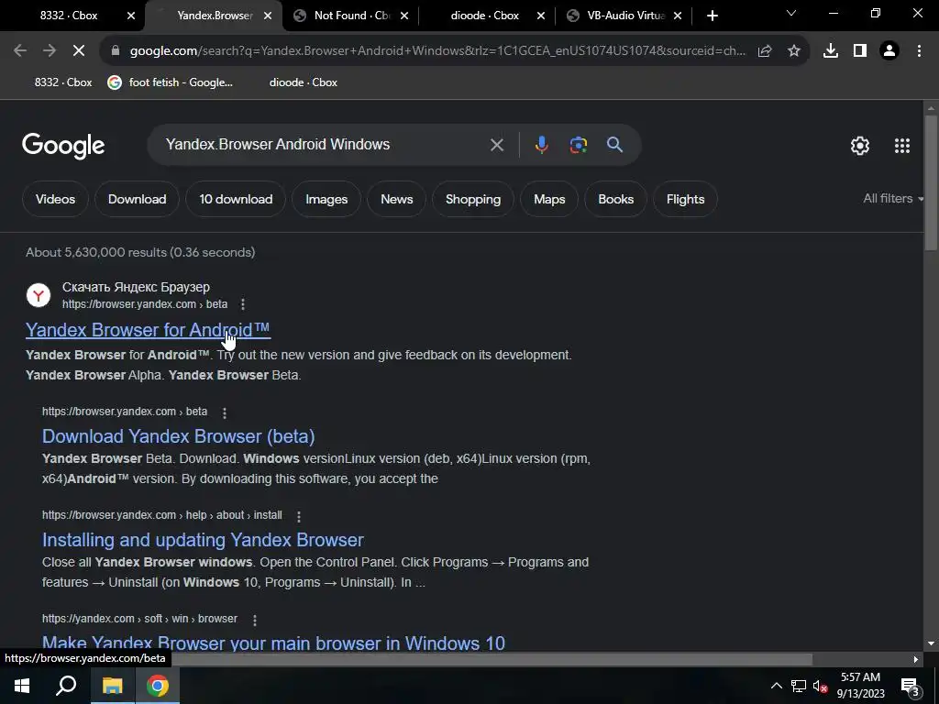Screen dimensions: 939x704
Task: Close the Yandex.Browser tab
Action: click(x=268, y=16)
